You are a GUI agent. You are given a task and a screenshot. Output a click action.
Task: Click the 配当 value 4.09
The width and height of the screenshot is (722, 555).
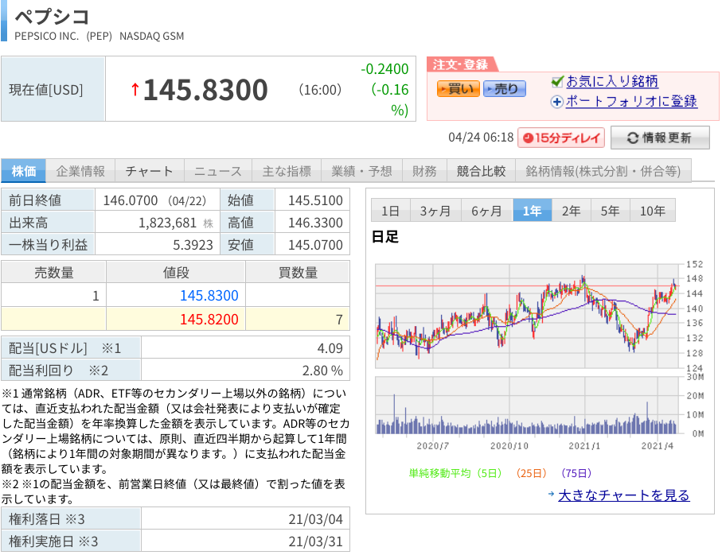pos(330,348)
